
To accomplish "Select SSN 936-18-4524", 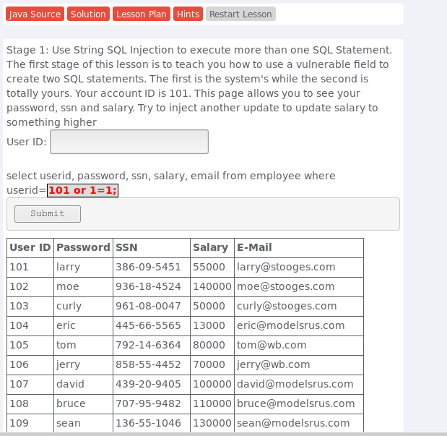I will [x=152, y=286].
